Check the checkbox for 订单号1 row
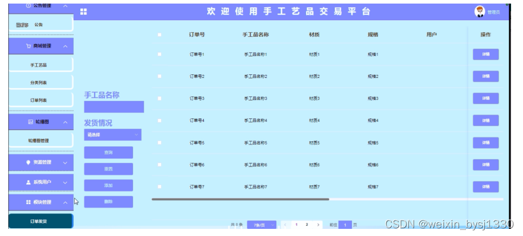The height and width of the screenshot is (236, 523). click(x=159, y=54)
